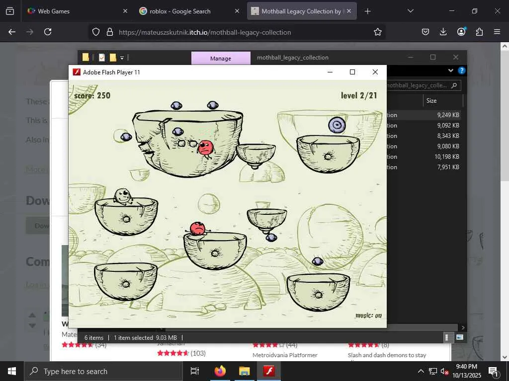Click the level 2/21 indicator
This screenshot has width=509, height=381.
point(359,96)
